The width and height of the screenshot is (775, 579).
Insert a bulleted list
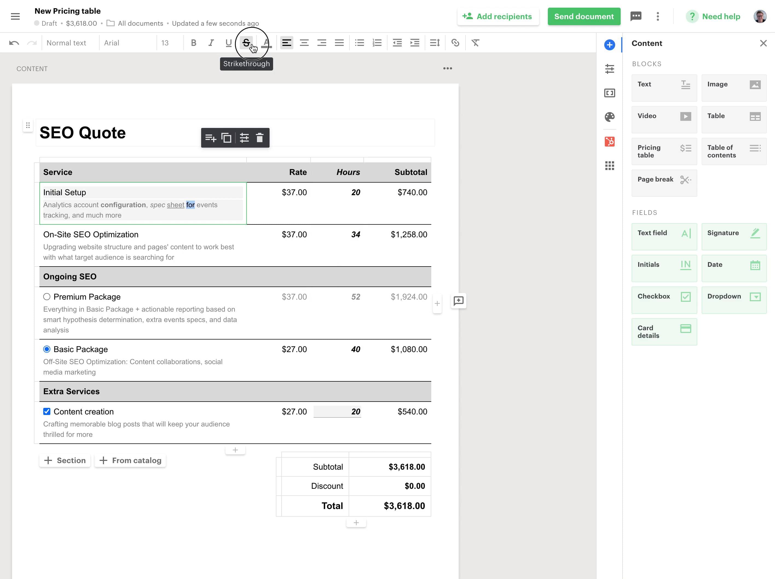coord(360,43)
